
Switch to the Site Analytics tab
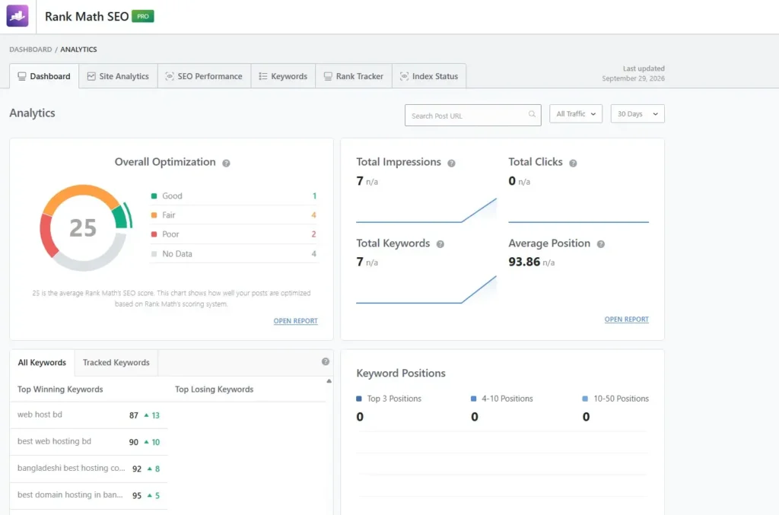pyautogui.click(x=118, y=76)
